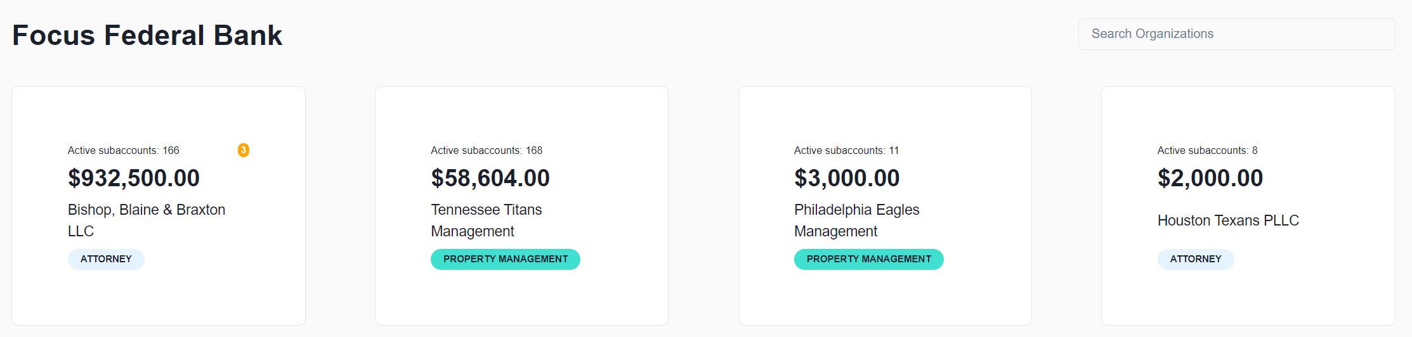Screen dimensions: 1412x337
Task: Click the Search Organizations input field
Action: point(1236,34)
